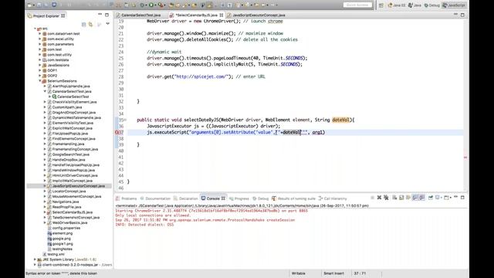Click the Display Selected Console icon
This screenshot has height=278, width=494.
[438, 198]
